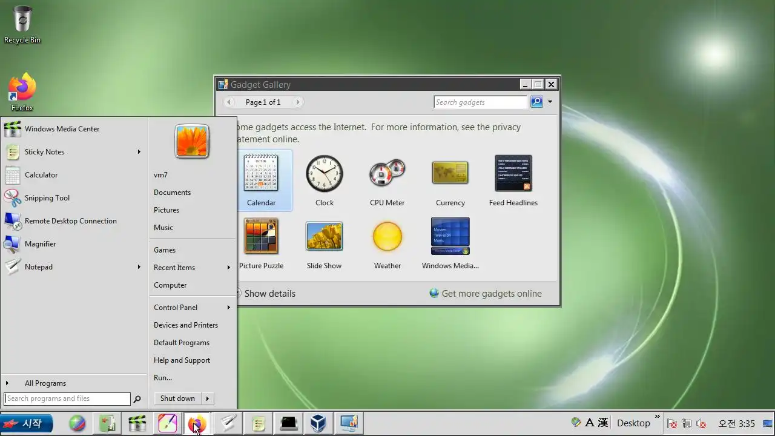Select the Weather gadget

(x=387, y=243)
